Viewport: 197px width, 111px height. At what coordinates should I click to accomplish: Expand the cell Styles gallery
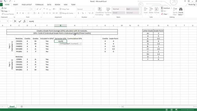(141, 13)
